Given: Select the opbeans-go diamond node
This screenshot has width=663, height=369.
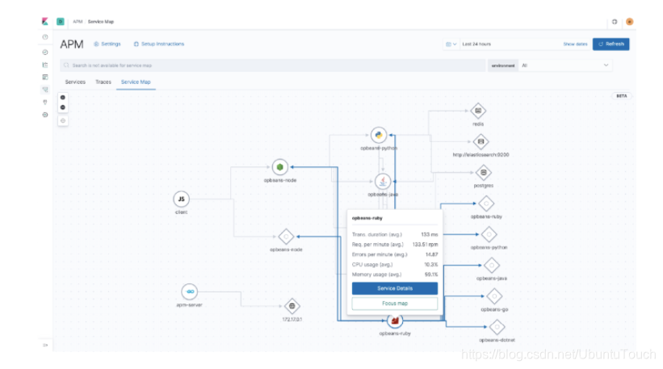Looking at the screenshot, I should (x=494, y=296).
